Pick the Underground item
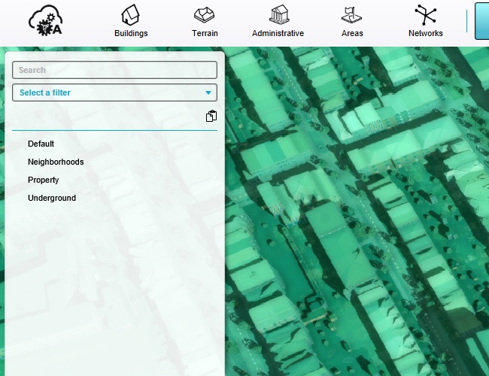 pyautogui.click(x=52, y=198)
